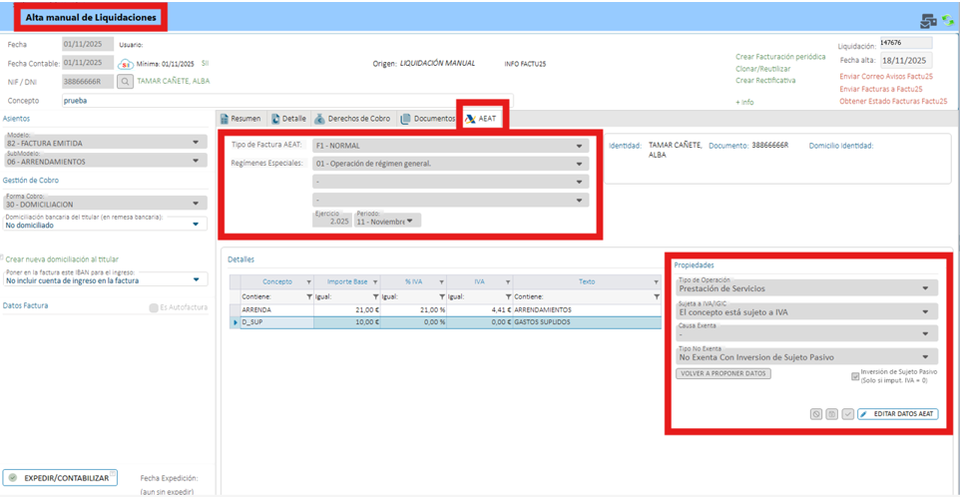Check Crear nueva domiciliación al titular
Screen dimensions: 960x498
tap(3, 259)
